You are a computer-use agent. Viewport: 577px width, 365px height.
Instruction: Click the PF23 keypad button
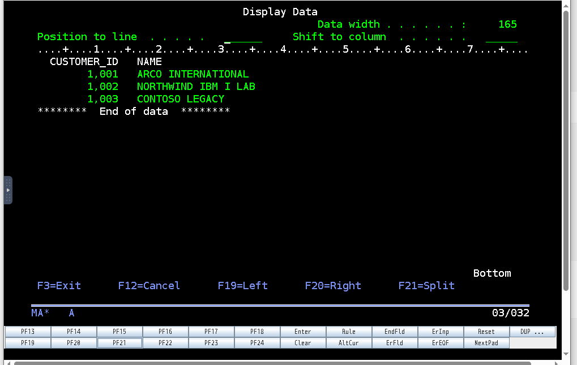(x=211, y=343)
